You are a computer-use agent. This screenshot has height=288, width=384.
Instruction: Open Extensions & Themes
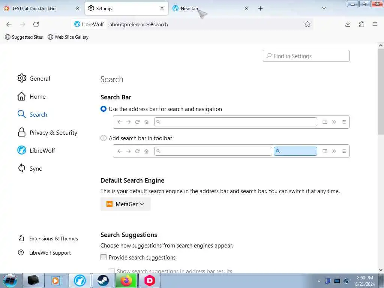[x=48, y=238]
